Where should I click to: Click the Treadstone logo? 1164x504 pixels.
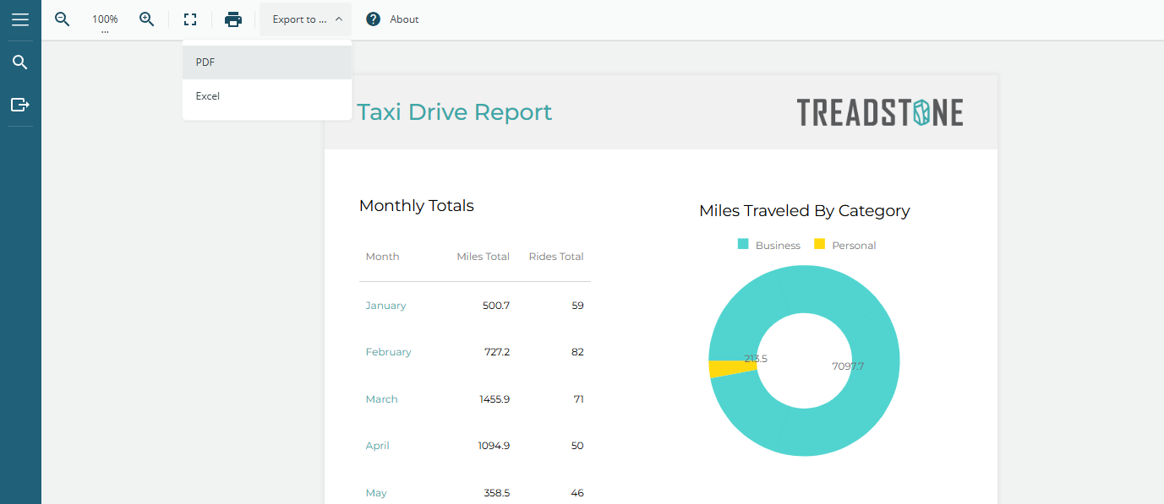click(x=879, y=112)
